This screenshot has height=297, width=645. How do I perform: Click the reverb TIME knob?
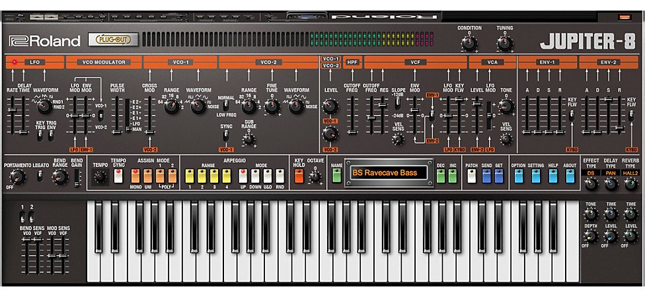(630, 214)
